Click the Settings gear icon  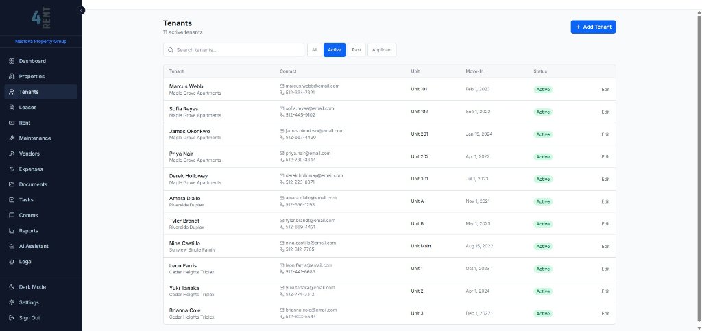pos(12,302)
